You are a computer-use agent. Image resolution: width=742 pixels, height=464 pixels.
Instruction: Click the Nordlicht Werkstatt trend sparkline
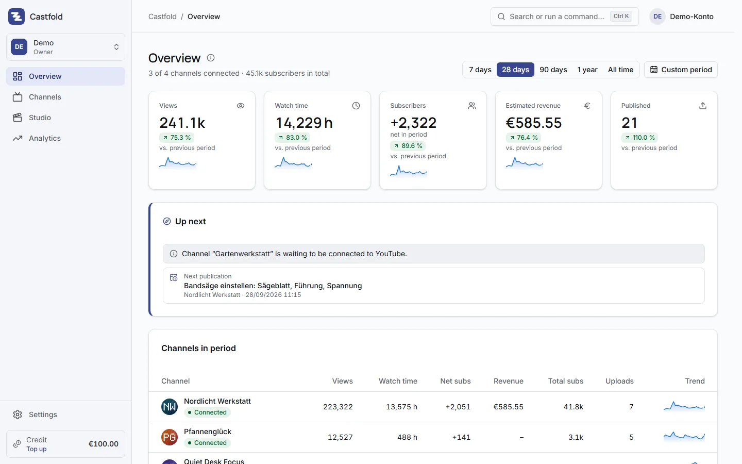click(x=684, y=406)
